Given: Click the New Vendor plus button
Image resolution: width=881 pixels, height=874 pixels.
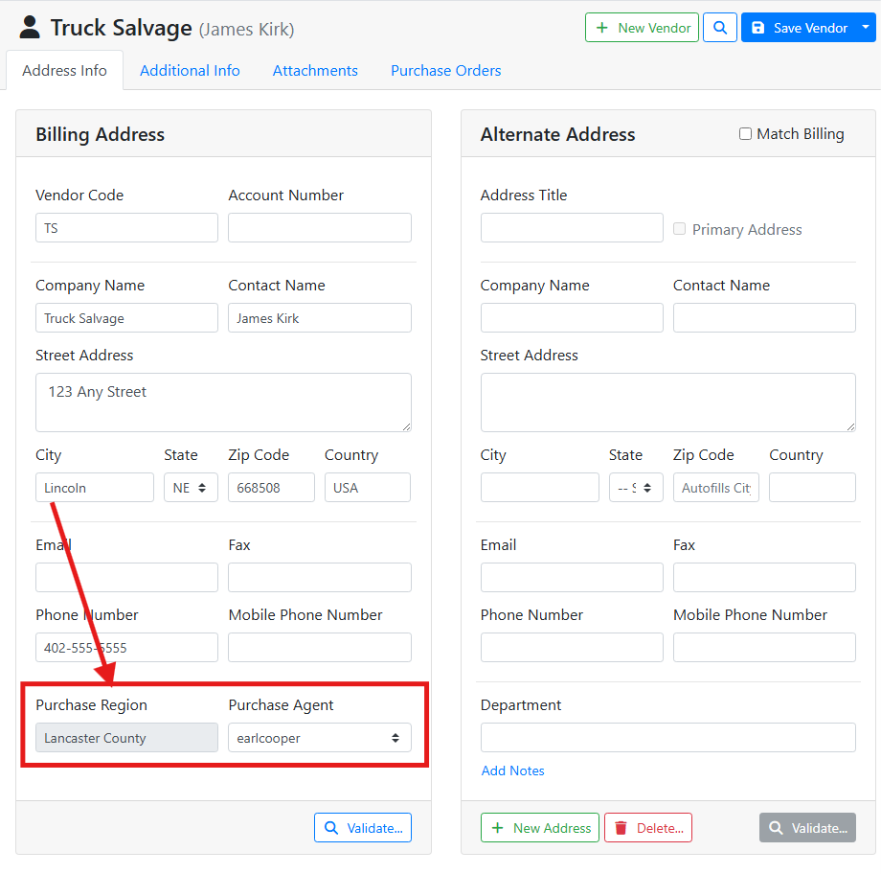Looking at the screenshot, I should click(642, 28).
